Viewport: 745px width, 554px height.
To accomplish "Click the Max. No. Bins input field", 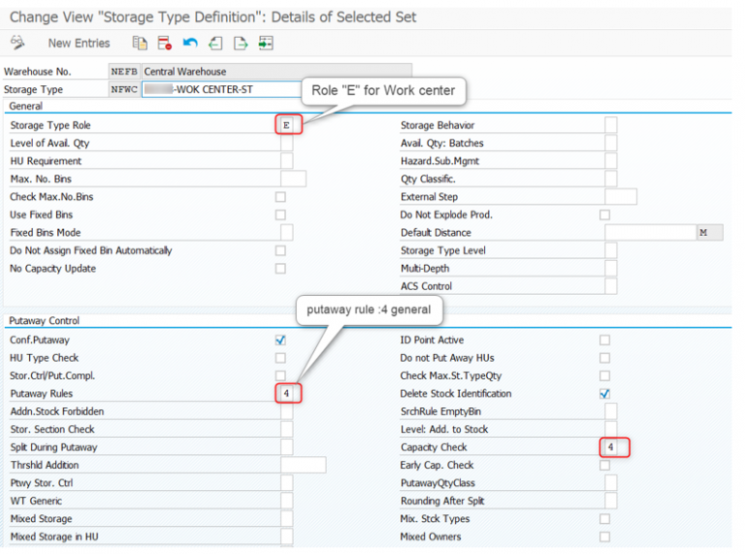I will click(293, 179).
